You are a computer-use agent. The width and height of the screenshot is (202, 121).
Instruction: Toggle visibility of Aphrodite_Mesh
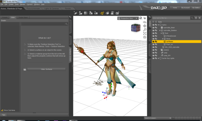tap(153, 28)
